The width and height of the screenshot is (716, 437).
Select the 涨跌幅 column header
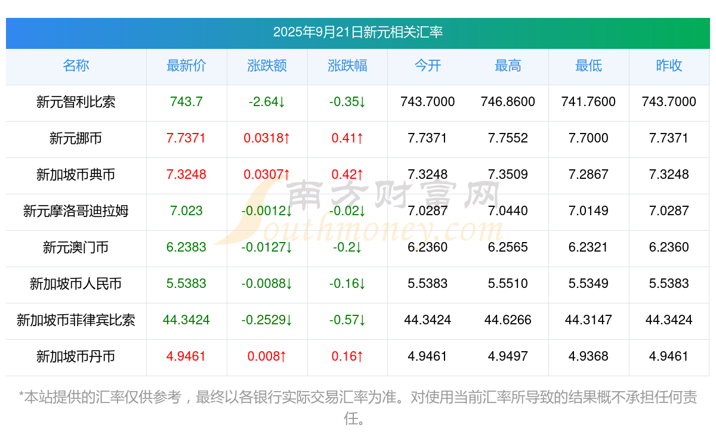coord(347,66)
